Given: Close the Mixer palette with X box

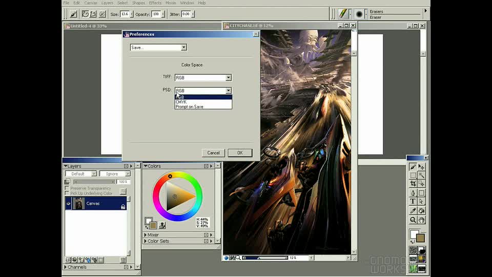Looking at the screenshot, I should [206, 235].
